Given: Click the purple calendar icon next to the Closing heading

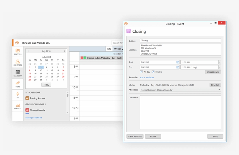Looking at the screenshot, I should 129,31.
